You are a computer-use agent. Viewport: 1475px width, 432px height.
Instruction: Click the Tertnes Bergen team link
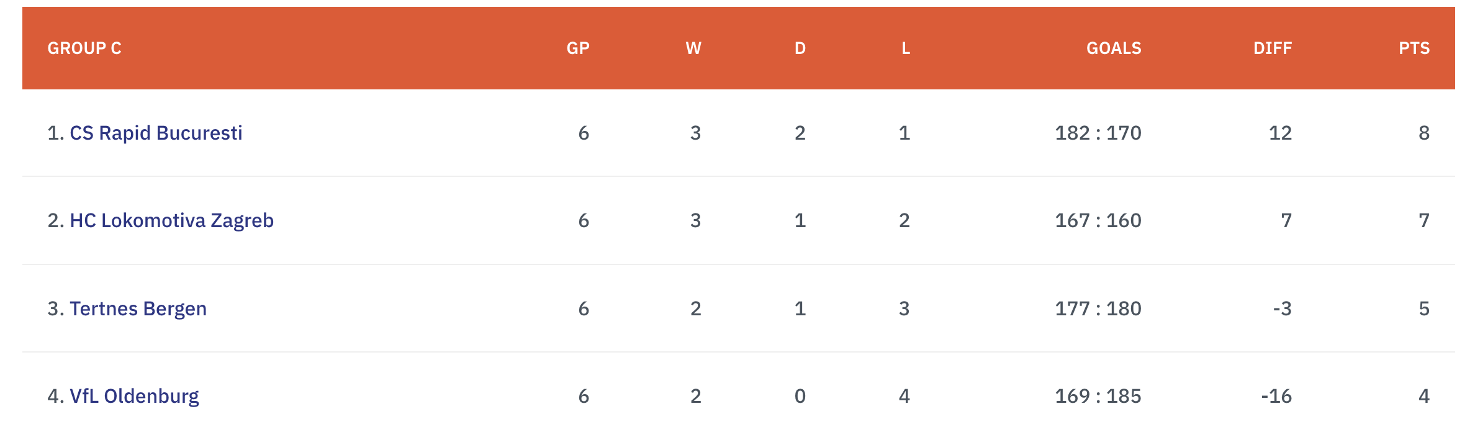(x=138, y=308)
